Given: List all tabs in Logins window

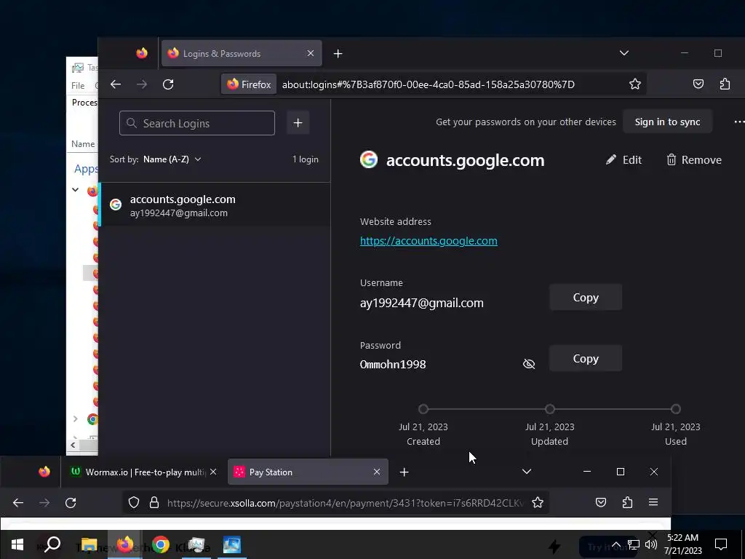Looking at the screenshot, I should pos(624,53).
